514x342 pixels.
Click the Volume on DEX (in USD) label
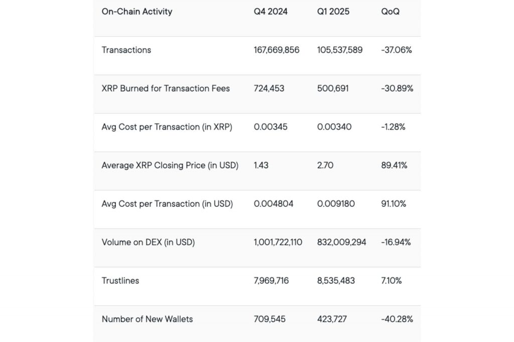148,242
